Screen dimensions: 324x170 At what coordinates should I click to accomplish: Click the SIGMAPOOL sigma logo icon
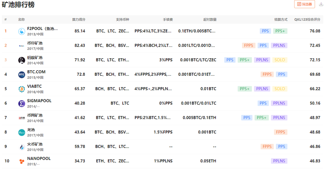click(x=22, y=104)
